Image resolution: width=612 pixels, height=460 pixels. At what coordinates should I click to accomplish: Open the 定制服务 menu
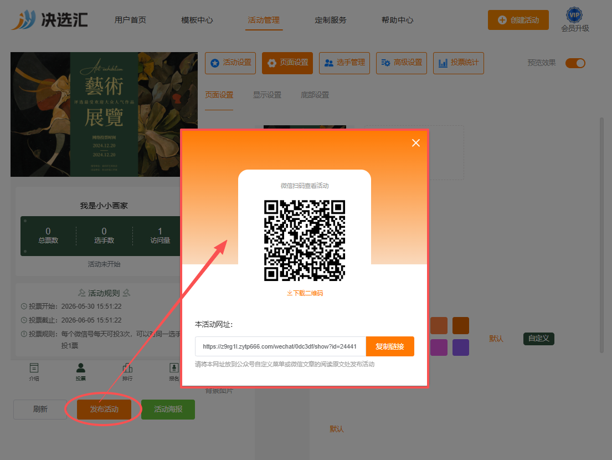(331, 20)
